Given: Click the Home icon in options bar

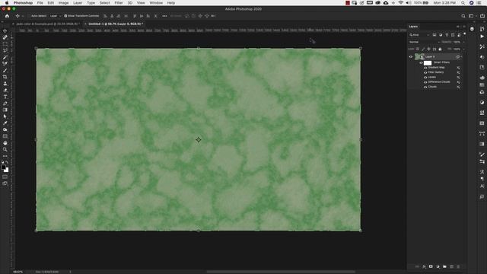Looking at the screenshot, I should point(7,16).
